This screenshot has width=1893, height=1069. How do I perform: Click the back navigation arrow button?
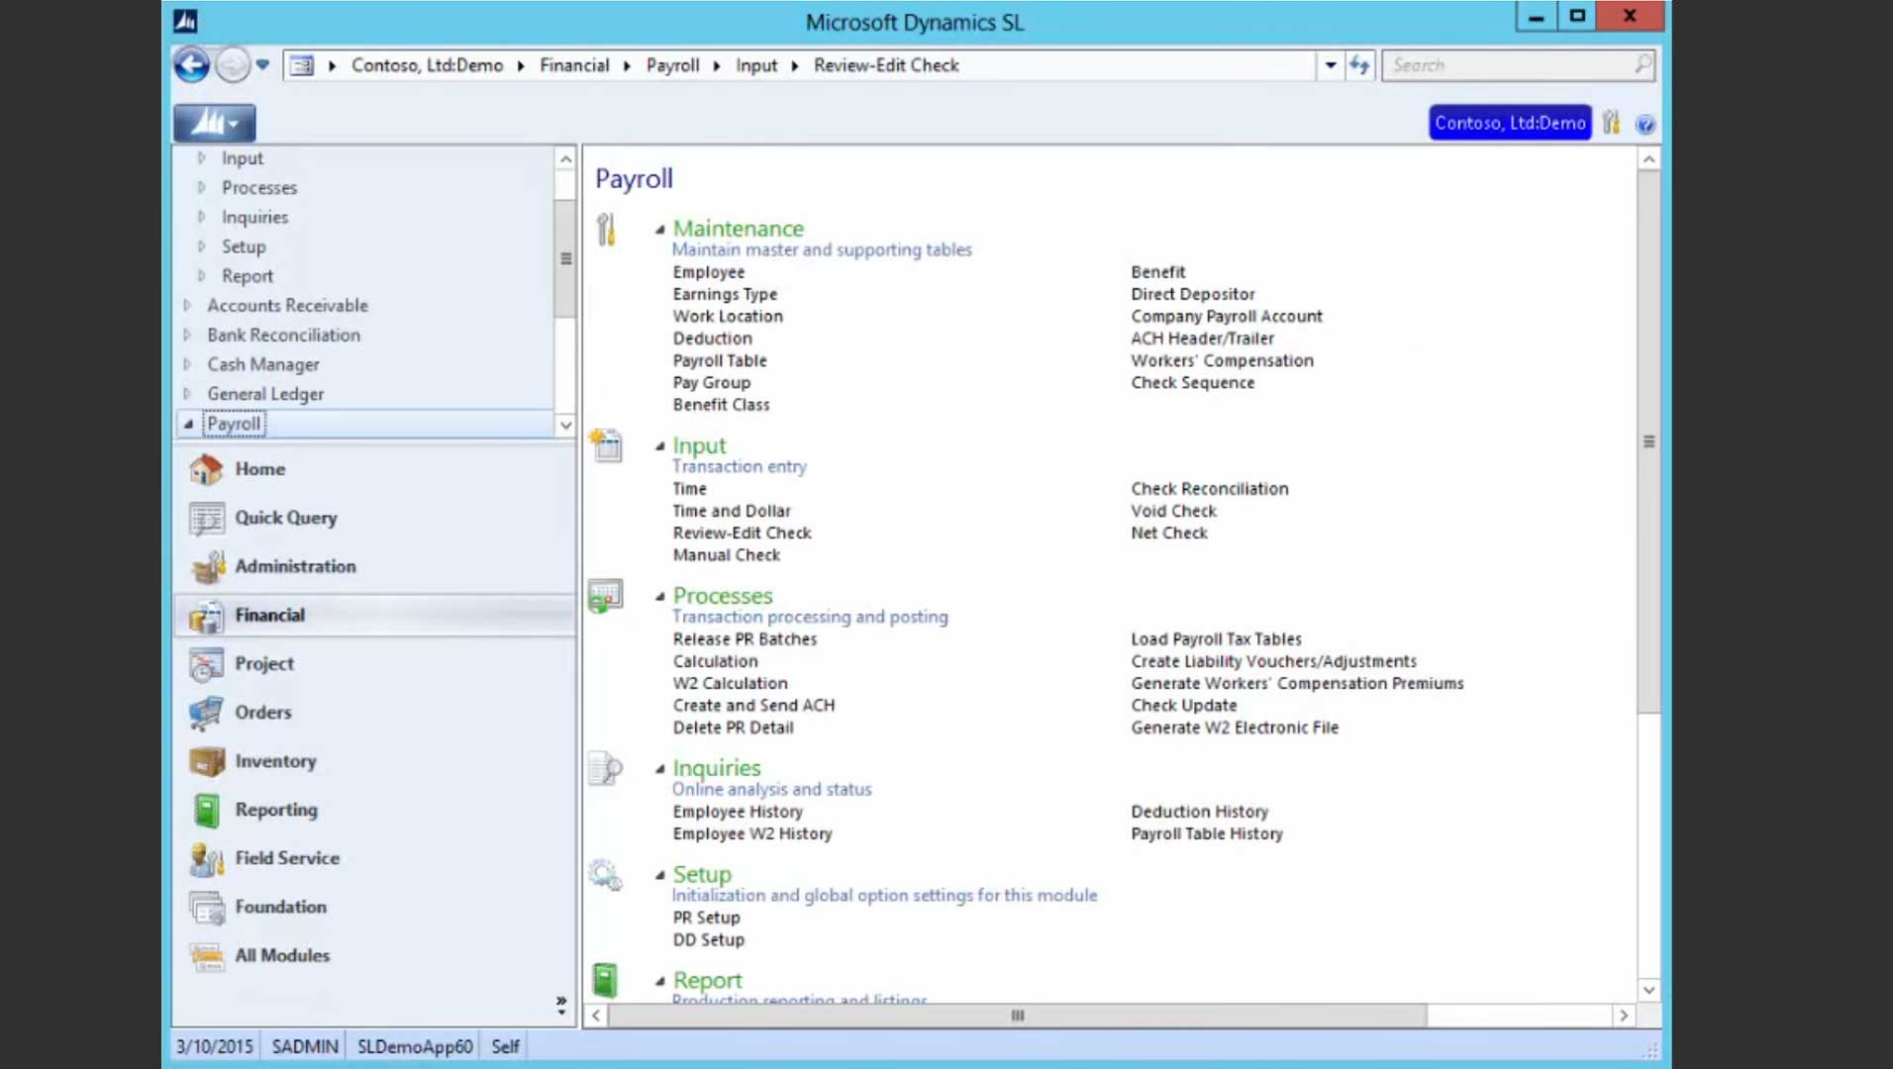click(192, 65)
